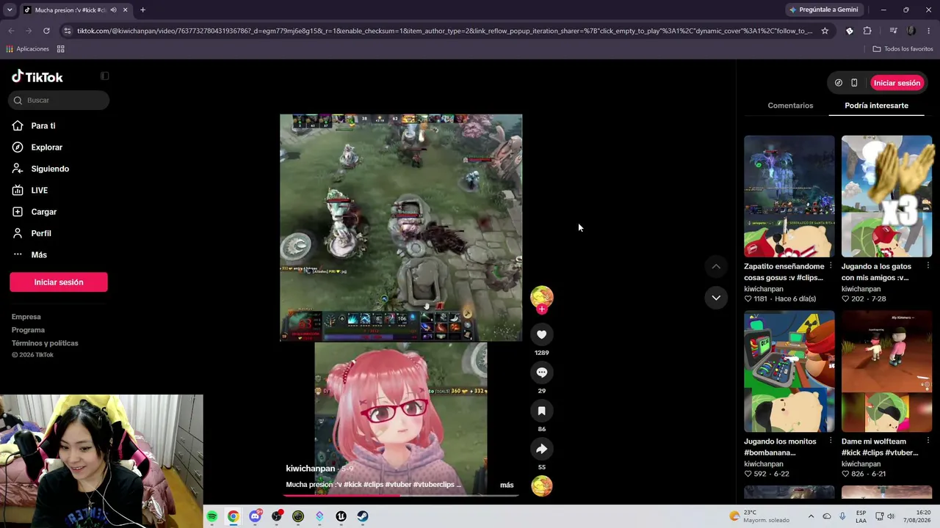Open the TikTok coins icon in header
Viewport: 940px width, 528px height.
click(x=838, y=83)
